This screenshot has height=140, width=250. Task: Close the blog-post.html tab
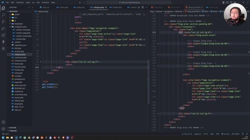pos(202,7)
